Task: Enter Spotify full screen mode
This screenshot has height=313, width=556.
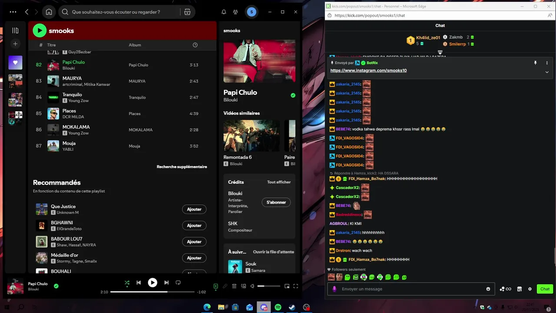Action: (296, 286)
